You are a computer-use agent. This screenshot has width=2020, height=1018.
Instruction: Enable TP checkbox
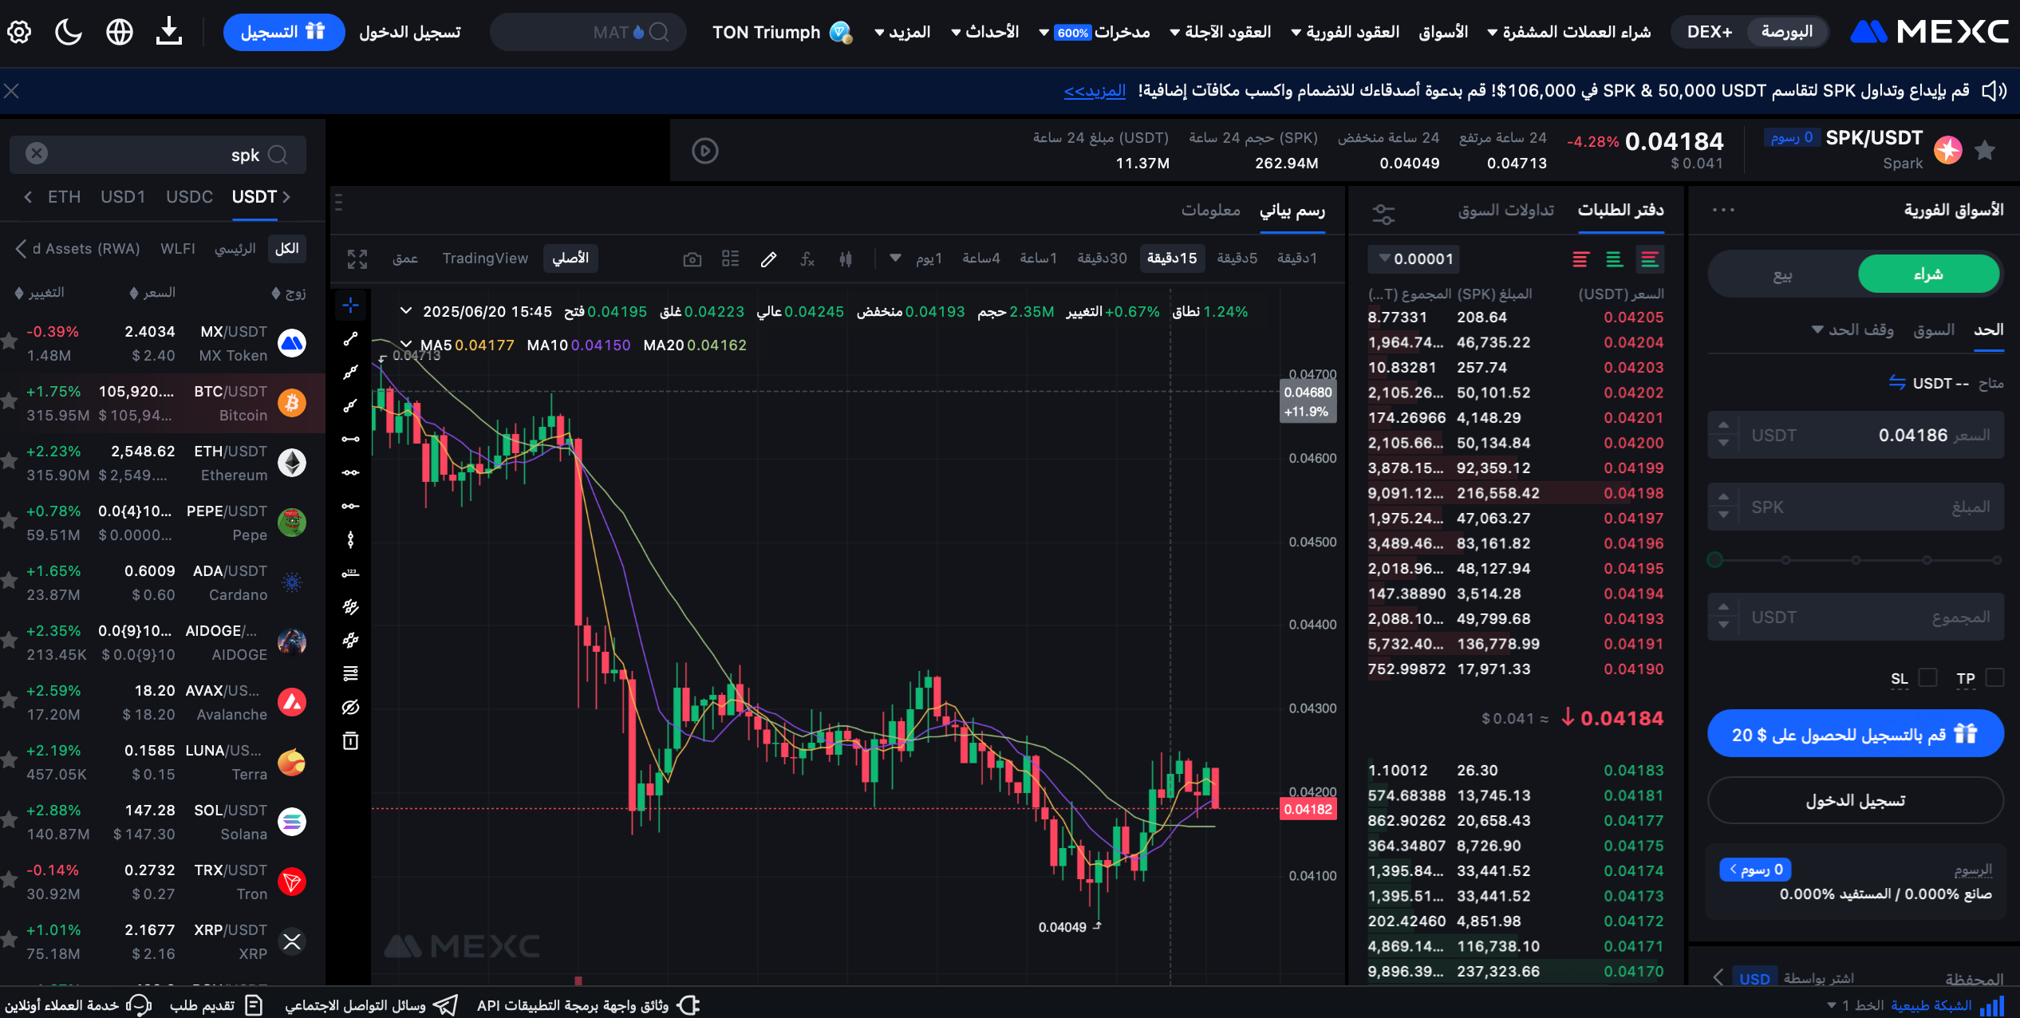pyautogui.click(x=1994, y=677)
